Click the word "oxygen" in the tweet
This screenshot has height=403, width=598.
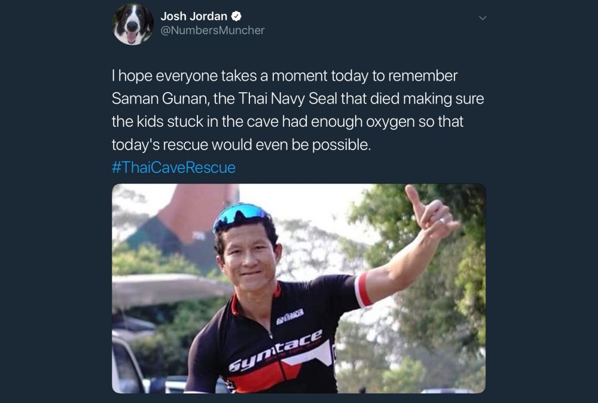click(390, 121)
